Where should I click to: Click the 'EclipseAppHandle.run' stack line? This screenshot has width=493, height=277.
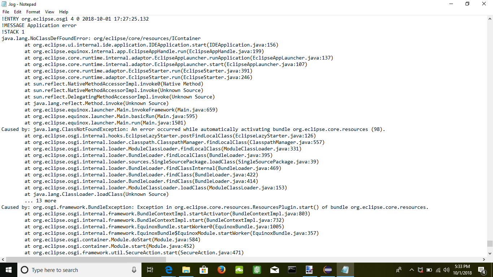coord(144,51)
